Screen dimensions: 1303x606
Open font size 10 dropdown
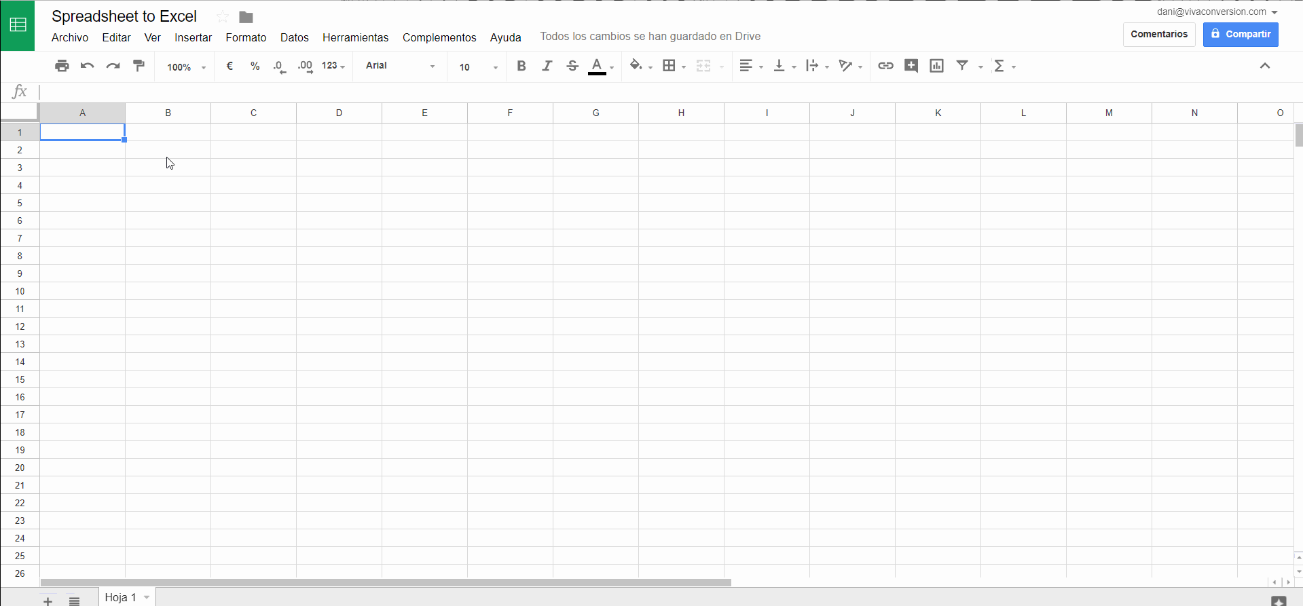pyautogui.click(x=478, y=67)
